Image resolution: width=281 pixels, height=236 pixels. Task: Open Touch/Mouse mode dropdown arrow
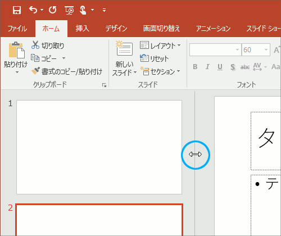(x=92, y=10)
